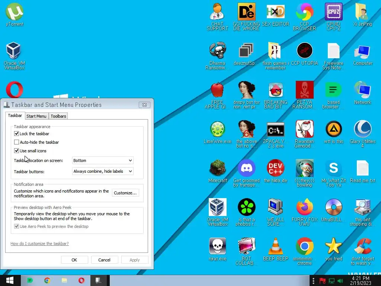Uncheck the Use small icons checkbox
Image resolution: width=381 pixels, height=286 pixels.
tap(16, 151)
